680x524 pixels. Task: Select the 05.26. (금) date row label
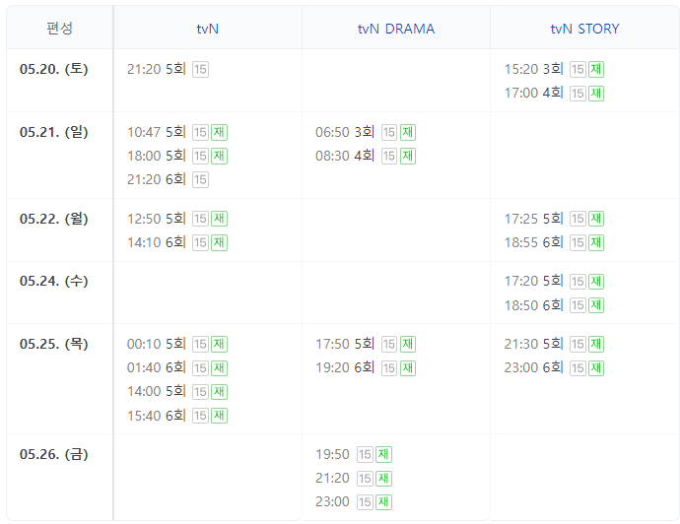click(54, 454)
